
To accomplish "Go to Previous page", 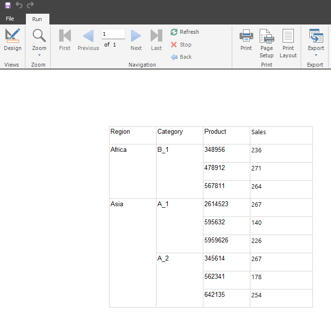I will (x=88, y=40).
